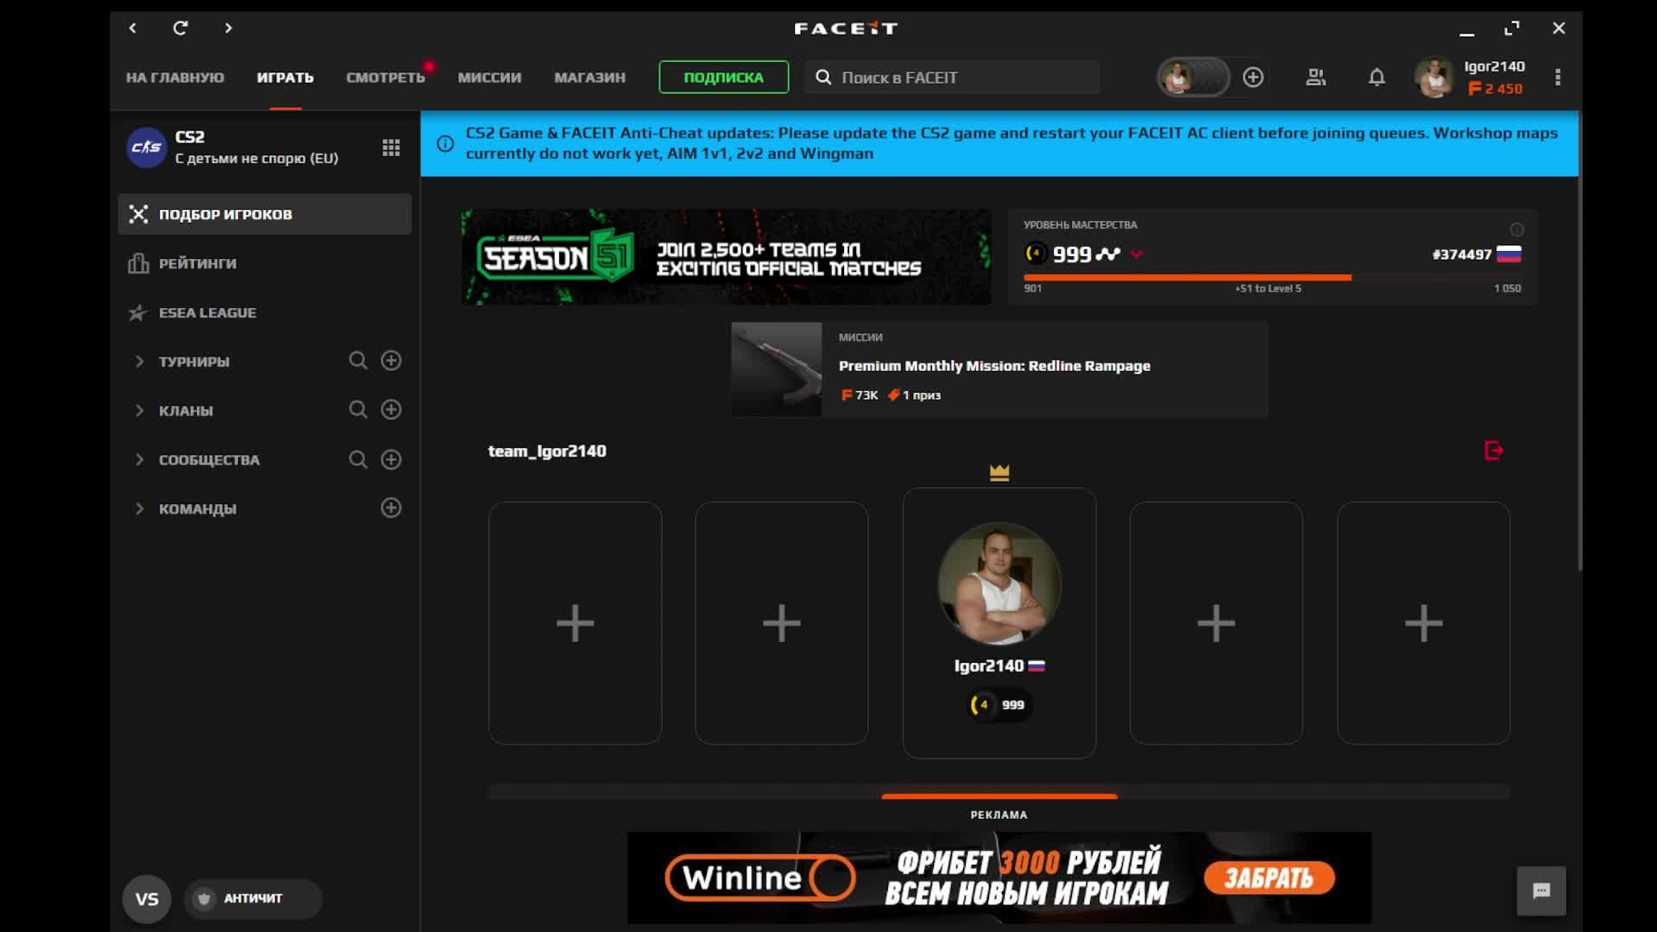Open the Миссии tab
Image resolution: width=1657 pixels, height=932 pixels.
(x=489, y=78)
